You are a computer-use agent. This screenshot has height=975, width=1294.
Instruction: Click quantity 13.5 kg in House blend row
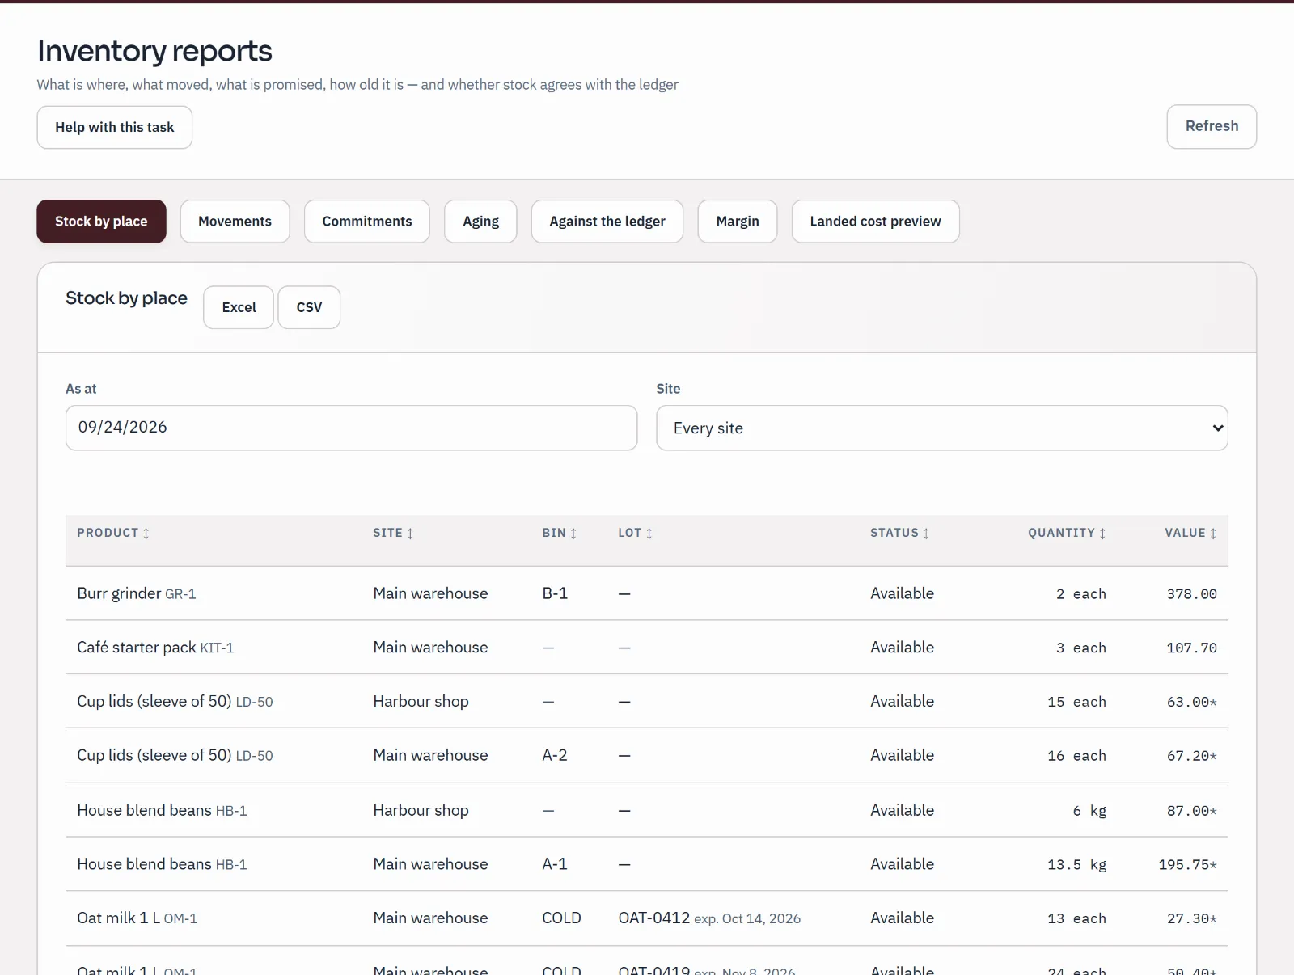(1076, 865)
